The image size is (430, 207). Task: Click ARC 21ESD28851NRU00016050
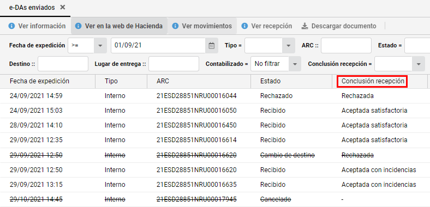click(196, 111)
